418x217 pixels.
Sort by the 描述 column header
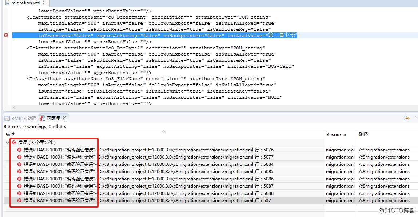(10, 135)
